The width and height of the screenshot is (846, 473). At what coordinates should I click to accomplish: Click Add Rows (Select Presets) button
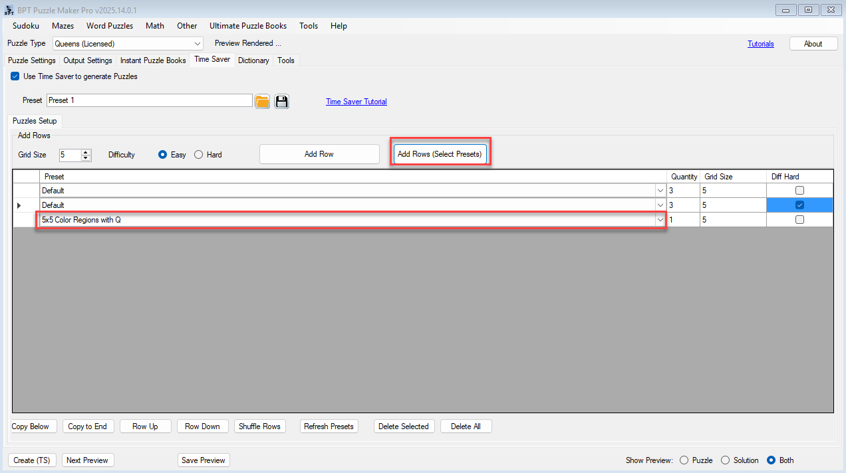(440, 154)
